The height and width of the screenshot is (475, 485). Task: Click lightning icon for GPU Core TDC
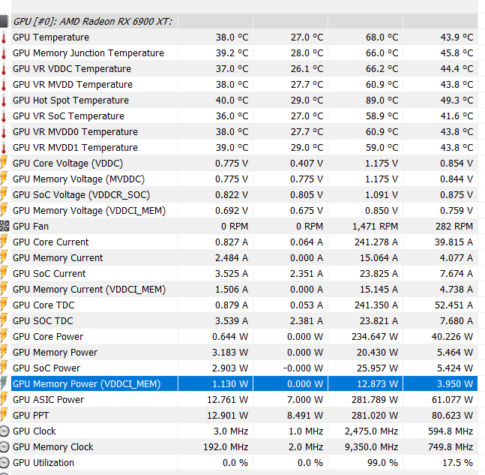pyautogui.click(x=4, y=305)
